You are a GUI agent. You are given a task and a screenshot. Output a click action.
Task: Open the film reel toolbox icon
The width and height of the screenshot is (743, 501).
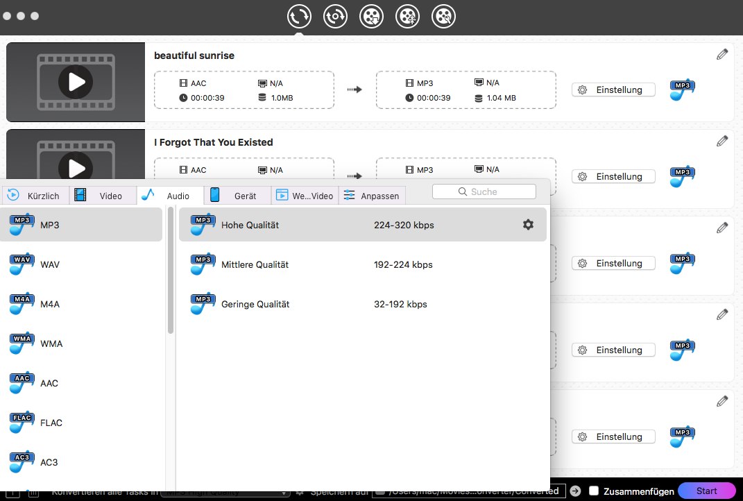(x=443, y=16)
